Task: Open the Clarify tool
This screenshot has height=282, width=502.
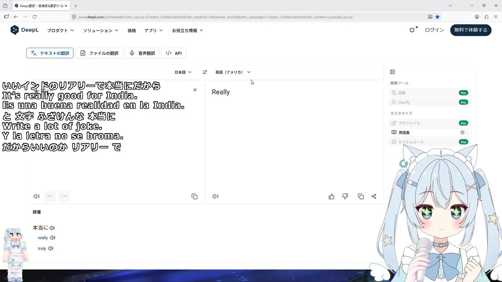Action: pyautogui.click(x=430, y=102)
